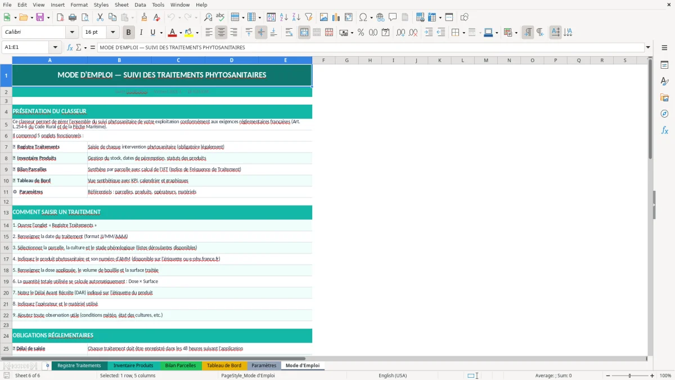Toggle Center Vertically alignment
675x380 pixels.
click(x=261, y=33)
